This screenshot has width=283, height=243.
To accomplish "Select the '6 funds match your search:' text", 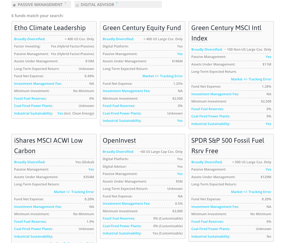I will [x=38, y=16].
